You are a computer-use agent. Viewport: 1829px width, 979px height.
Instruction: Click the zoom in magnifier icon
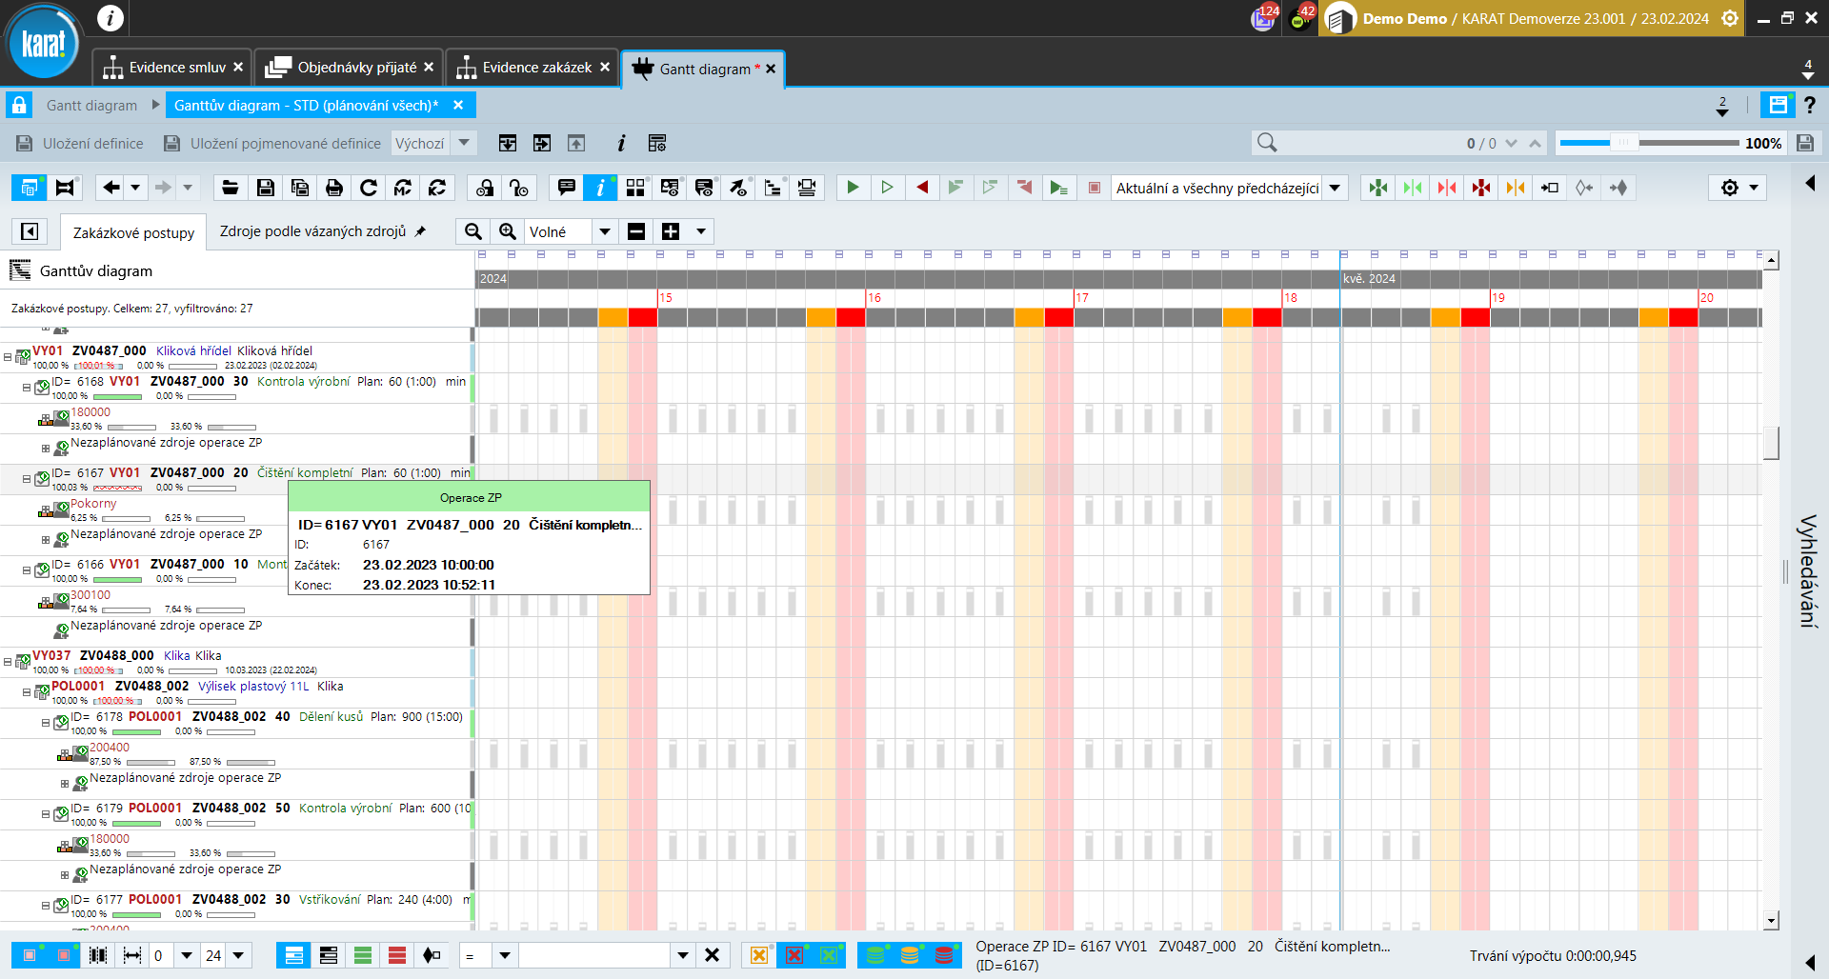coord(508,231)
